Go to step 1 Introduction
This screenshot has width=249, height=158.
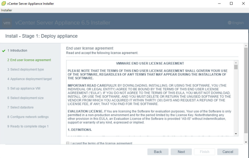17,50
